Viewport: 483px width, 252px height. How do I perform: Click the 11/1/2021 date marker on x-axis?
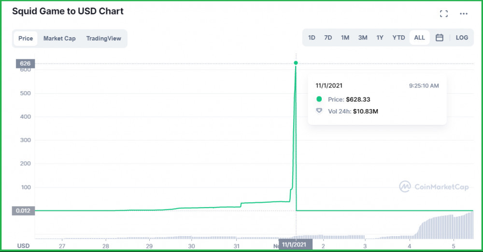pos(296,245)
